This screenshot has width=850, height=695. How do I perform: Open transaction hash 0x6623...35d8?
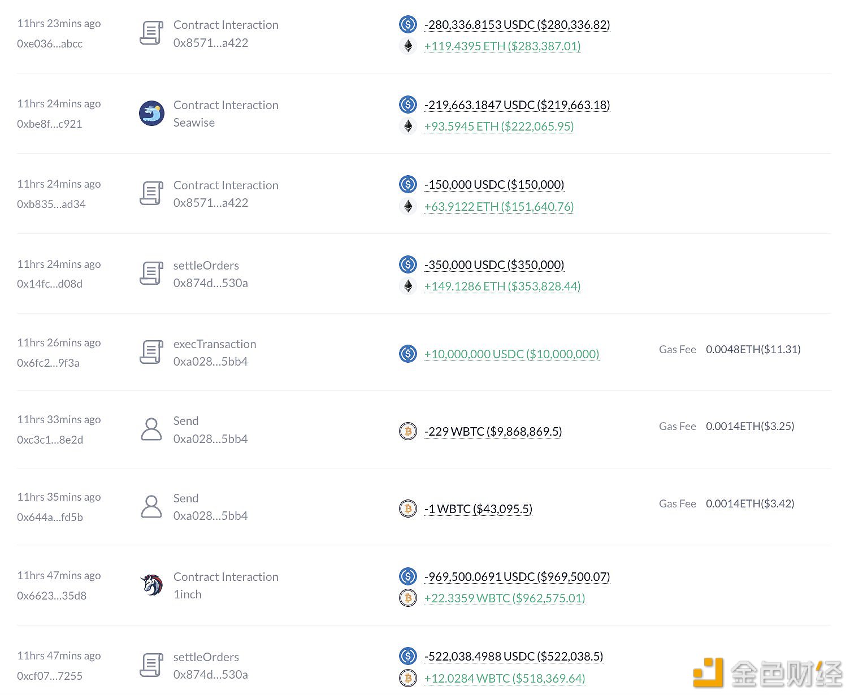51,596
